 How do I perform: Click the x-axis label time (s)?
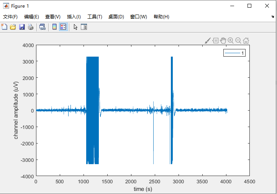pos(143,189)
